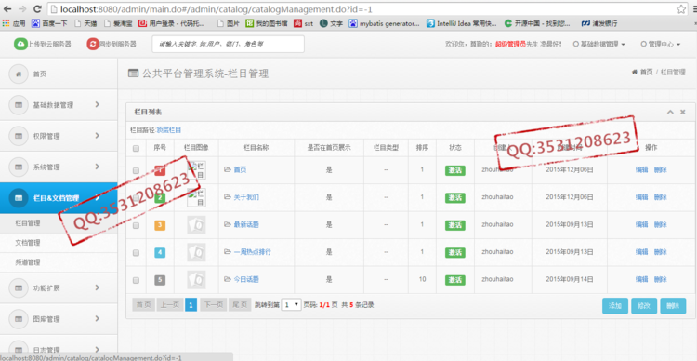Click the green cloud upload icon

(20, 44)
